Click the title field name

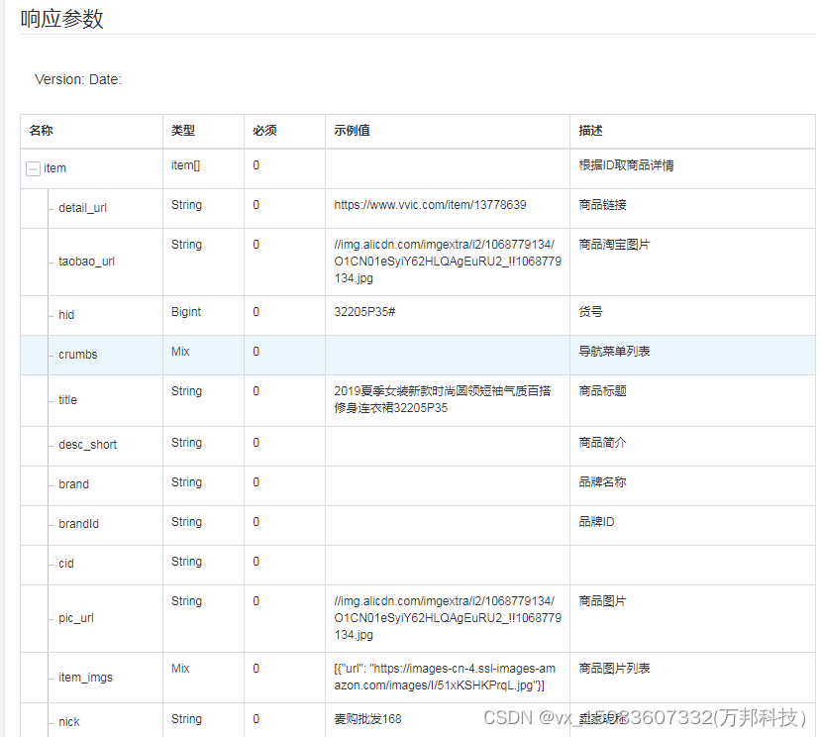pyautogui.click(x=65, y=399)
